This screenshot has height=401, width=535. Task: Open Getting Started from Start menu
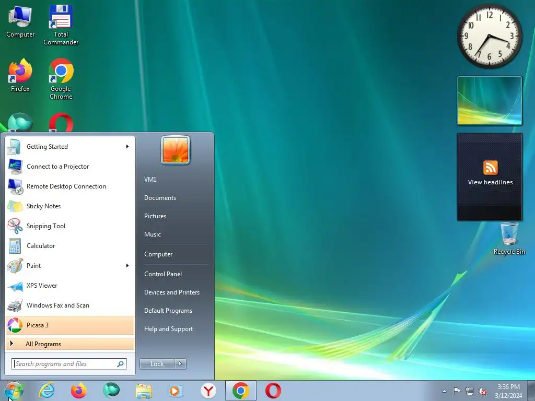pyautogui.click(x=70, y=147)
